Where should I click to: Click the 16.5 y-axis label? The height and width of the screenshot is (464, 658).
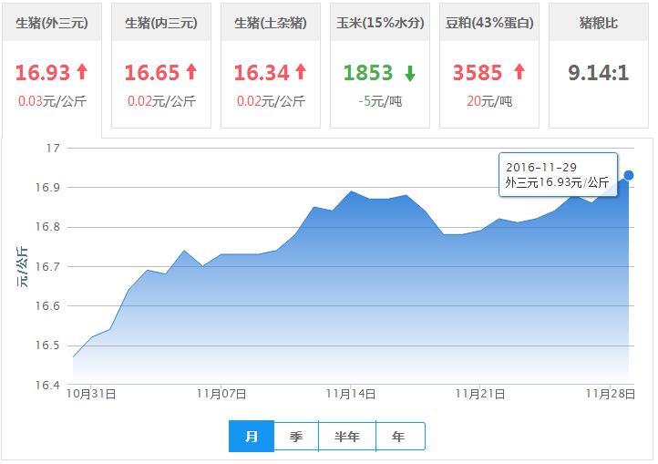click(x=47, y=345)
